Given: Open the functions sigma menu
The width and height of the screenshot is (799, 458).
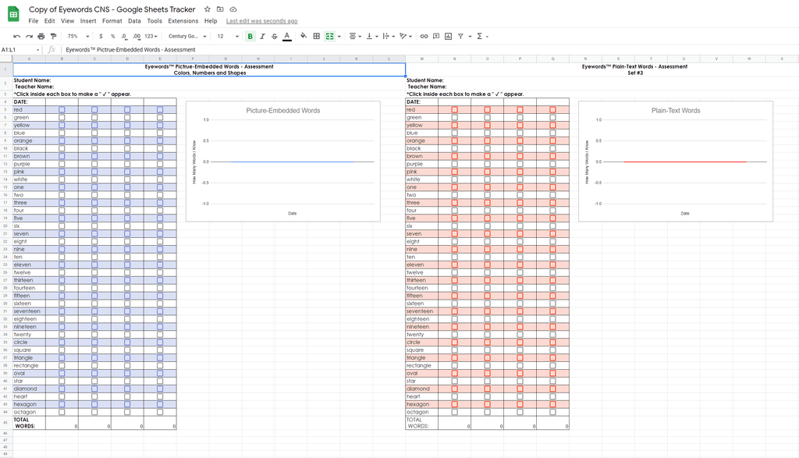Looking at the screenshot, I should click(482, 36).
